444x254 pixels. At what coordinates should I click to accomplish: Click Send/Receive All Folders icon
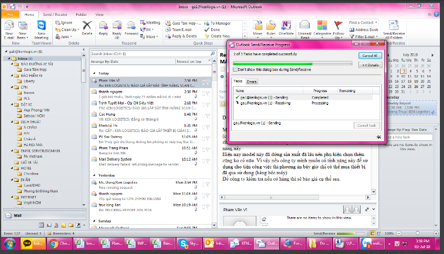tap(394, 25)
